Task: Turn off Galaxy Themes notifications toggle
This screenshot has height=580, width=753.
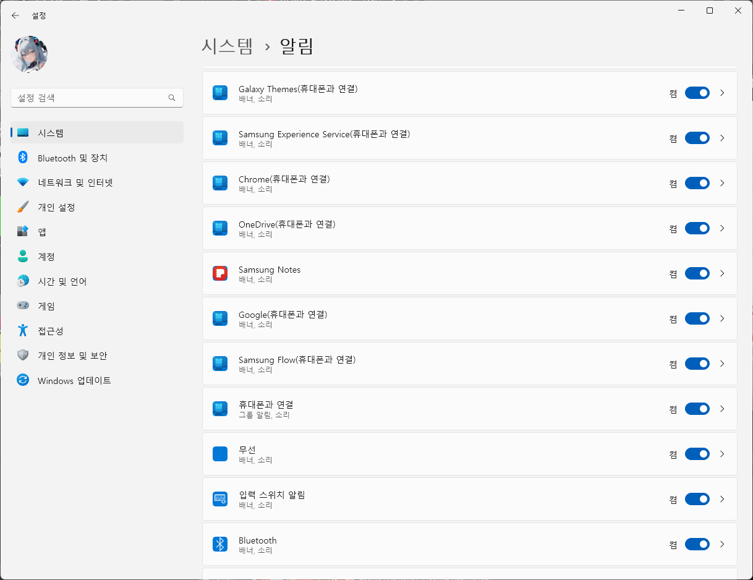Action: pyautogui.click(x=697, y=93)
